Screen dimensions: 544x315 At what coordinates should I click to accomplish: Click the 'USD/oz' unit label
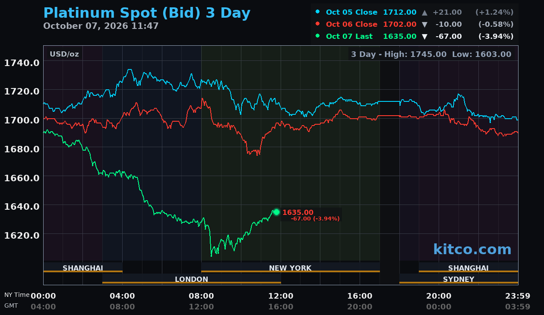coord(64,54)
